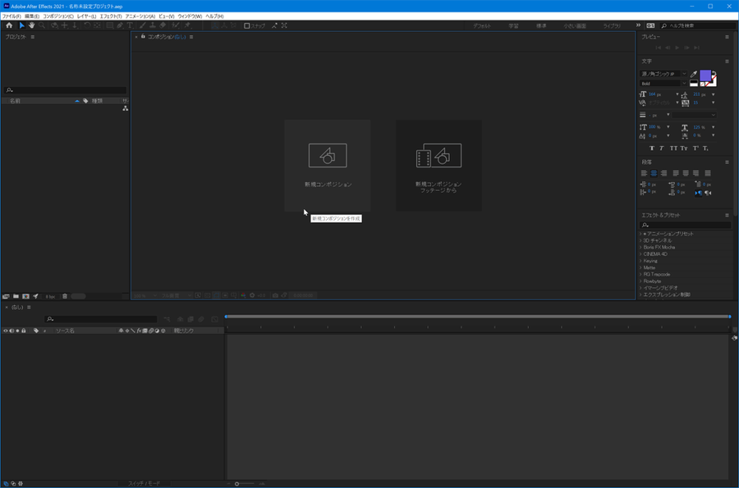Click the Home icon in the toolbar
Image resolution: width=739 pixels, height=488 pixels.
9,25
